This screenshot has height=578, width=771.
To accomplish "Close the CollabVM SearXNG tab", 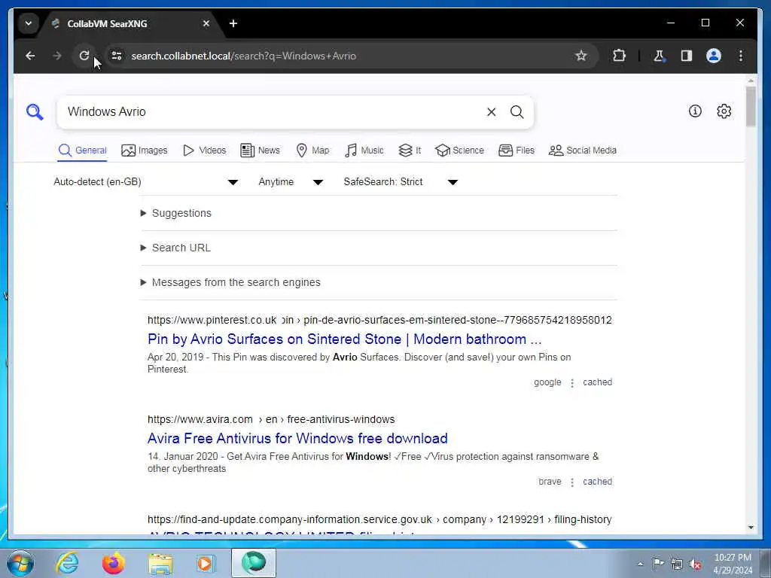I will (206, 23).
